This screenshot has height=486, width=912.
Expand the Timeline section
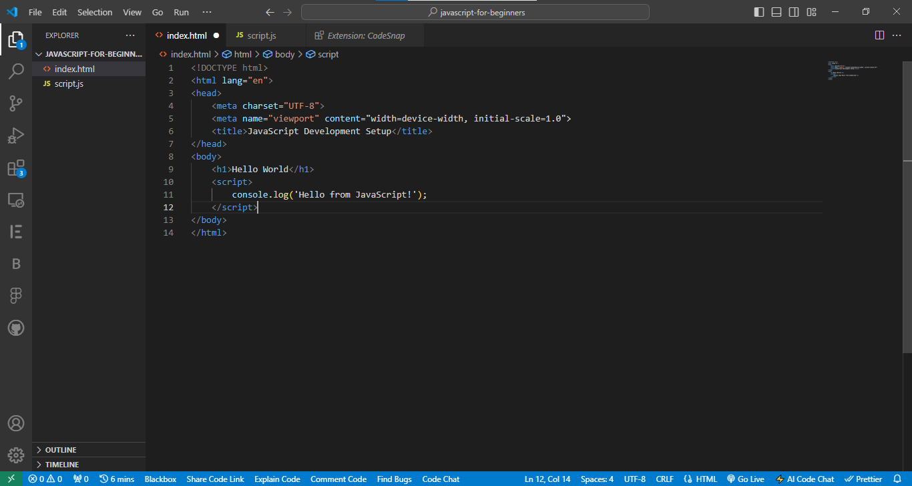click(x=89, y=465)
